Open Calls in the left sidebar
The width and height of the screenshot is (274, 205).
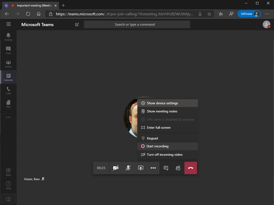[8, 91]
